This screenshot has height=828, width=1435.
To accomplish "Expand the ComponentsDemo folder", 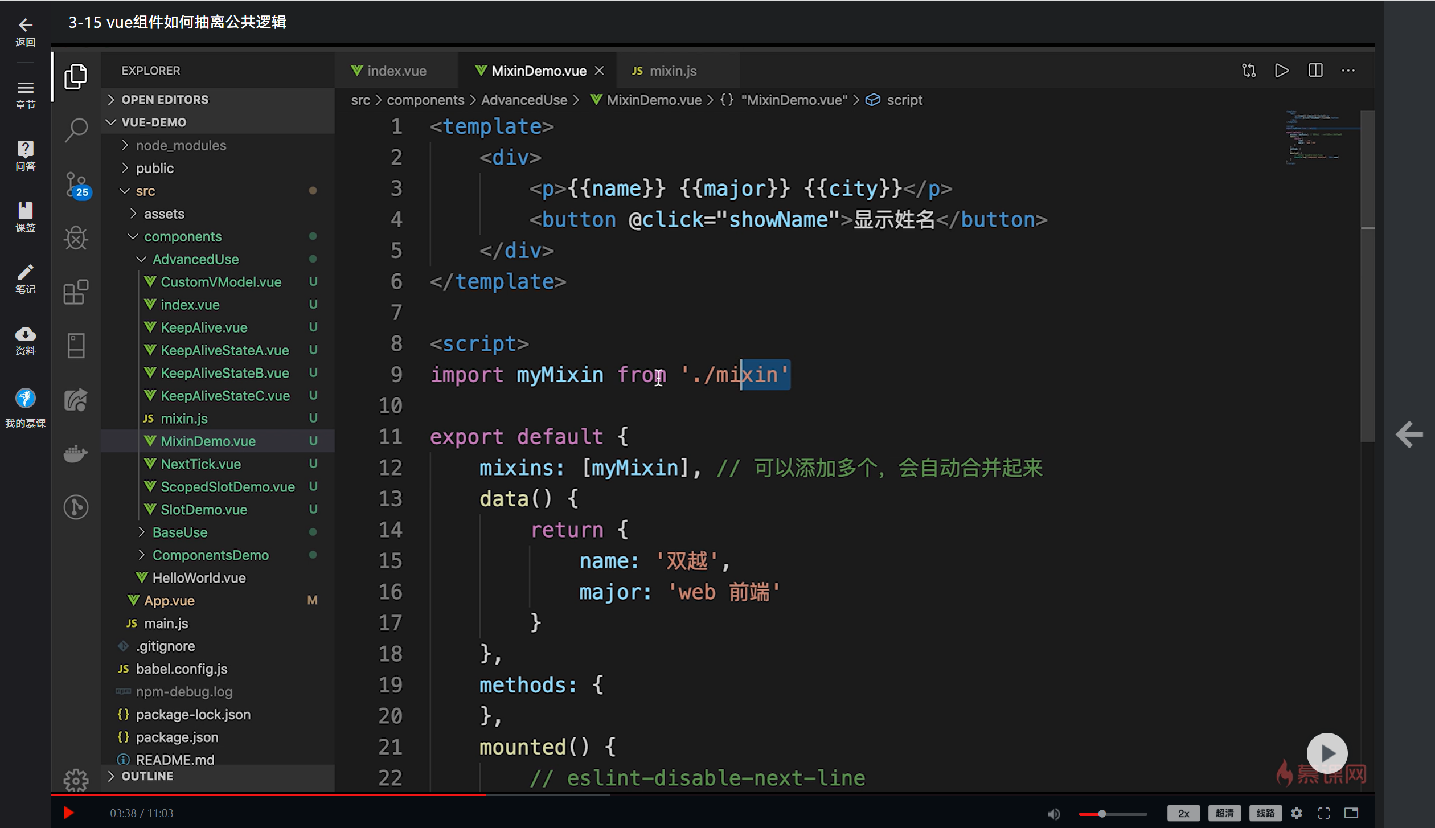I will [218, 555].
